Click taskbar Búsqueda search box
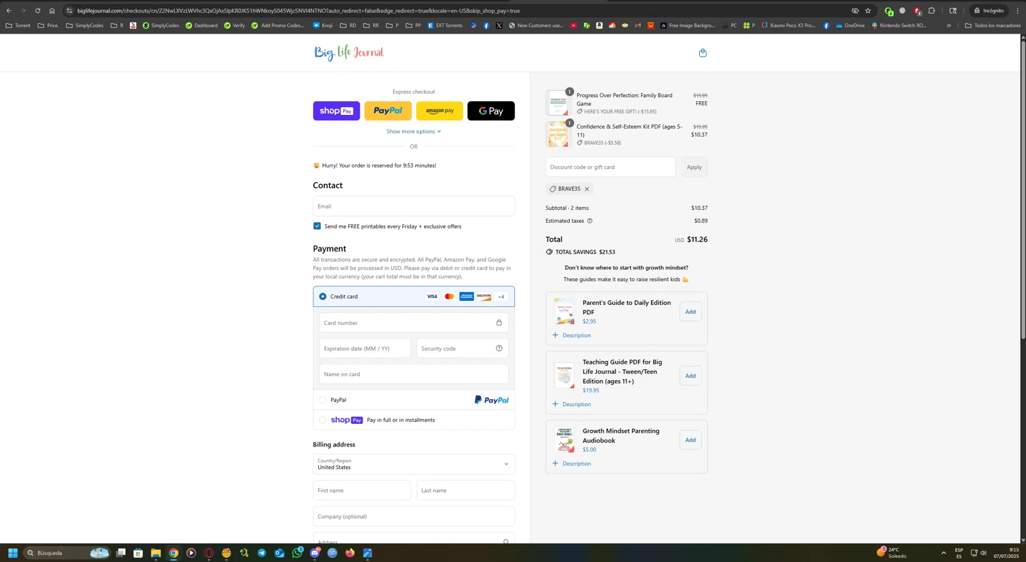Viewport: 1026px width, 562px height. click(x=67, y=553)
